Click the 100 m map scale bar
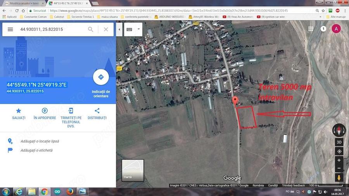Viewport: 349px width, 196px height. 326,185
